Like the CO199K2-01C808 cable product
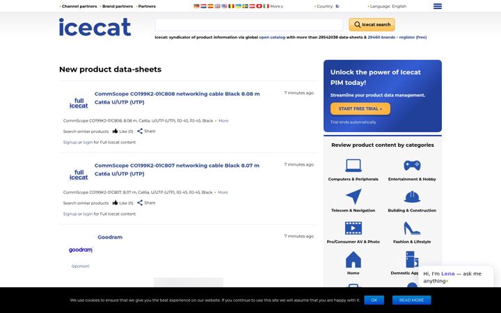 [122, 131]
